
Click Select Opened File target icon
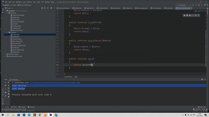(x=42, y=8)
